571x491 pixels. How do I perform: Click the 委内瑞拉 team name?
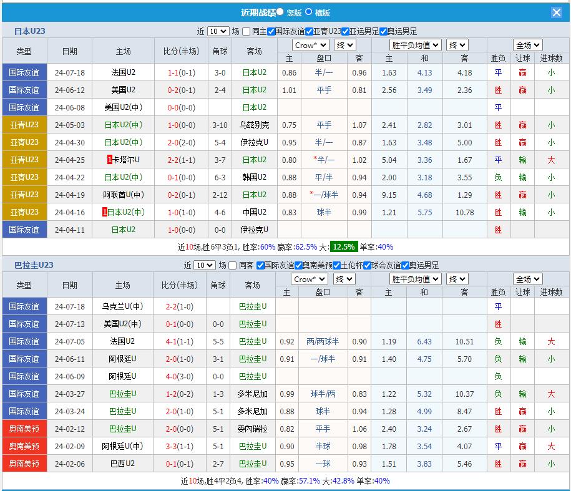point(252,429)
